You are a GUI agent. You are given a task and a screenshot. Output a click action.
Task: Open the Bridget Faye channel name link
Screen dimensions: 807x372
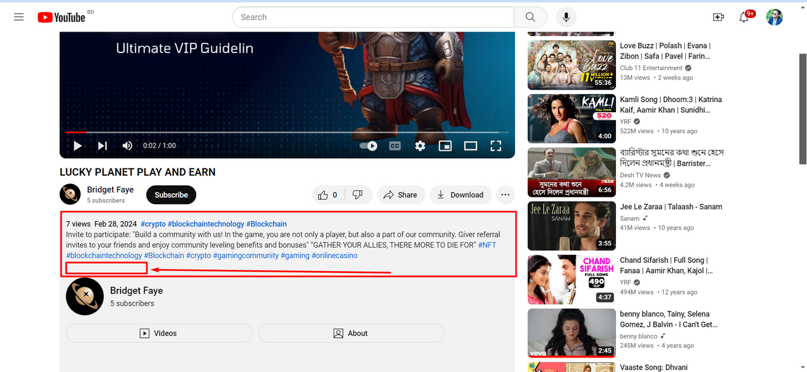[110, 190]
